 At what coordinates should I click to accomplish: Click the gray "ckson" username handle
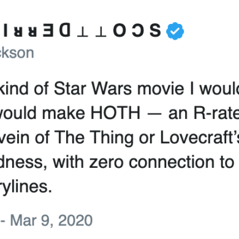coord(17,53)
